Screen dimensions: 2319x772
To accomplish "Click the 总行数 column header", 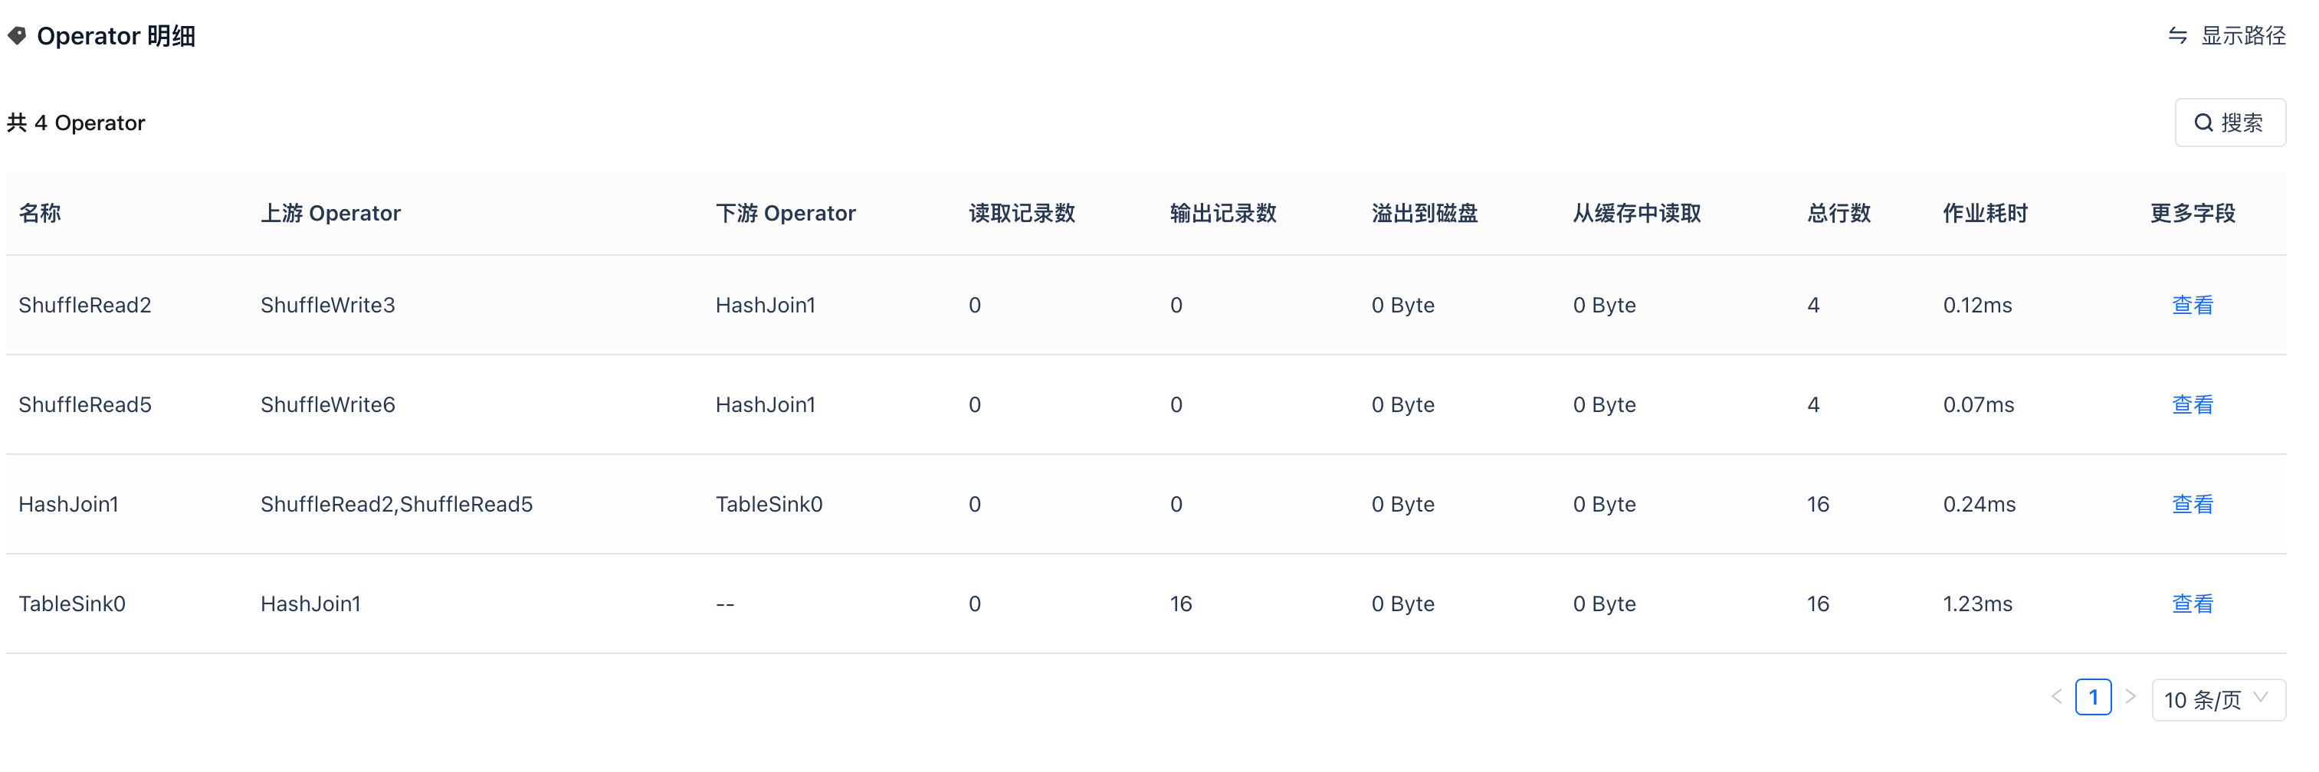I will tap(1838, 213).
